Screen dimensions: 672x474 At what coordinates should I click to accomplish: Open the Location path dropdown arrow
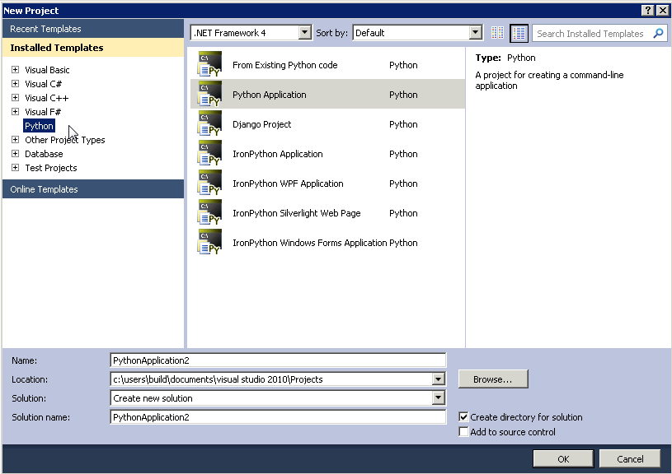pyautogui.click(x=438, y=379)
